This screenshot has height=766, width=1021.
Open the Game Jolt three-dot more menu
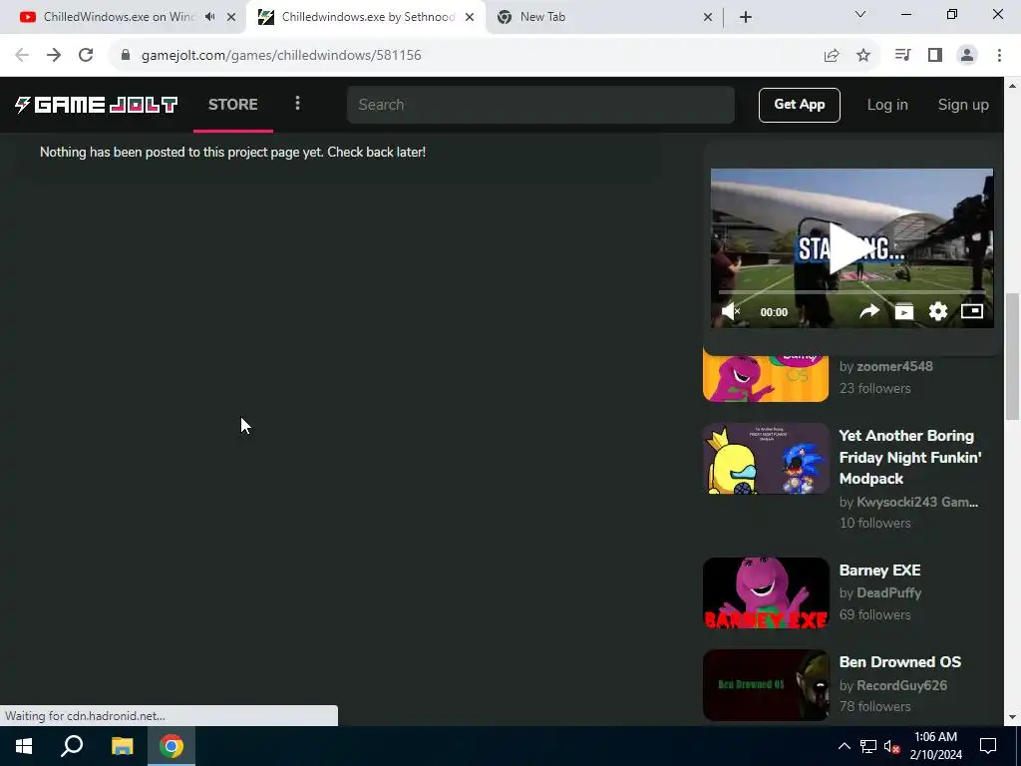point(297,104)
